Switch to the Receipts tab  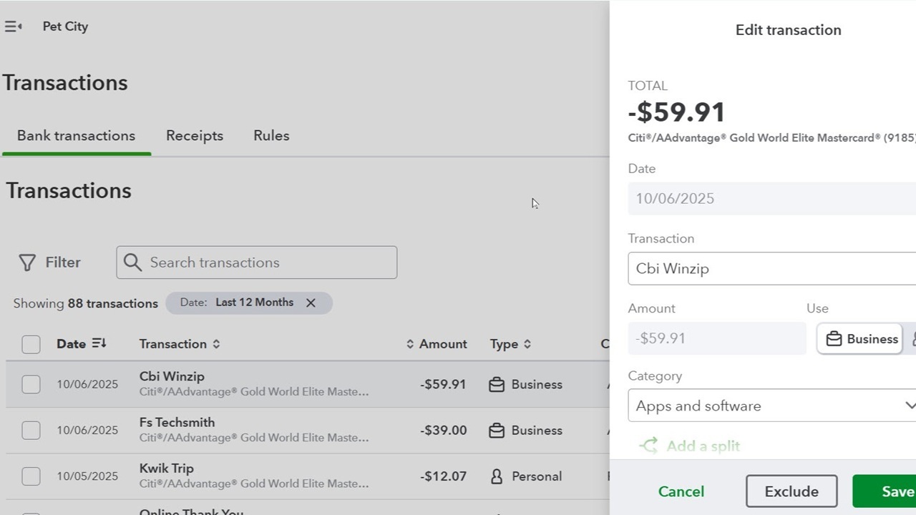(195, 136)
